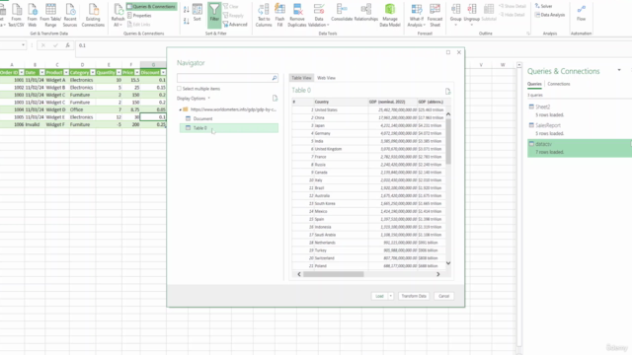Image resolution: width=632 pixels, height=355 pixels.
Task: Toggle the Queries & Connections ribbon button
Action: pyautogui.click(x=151, y=7)
